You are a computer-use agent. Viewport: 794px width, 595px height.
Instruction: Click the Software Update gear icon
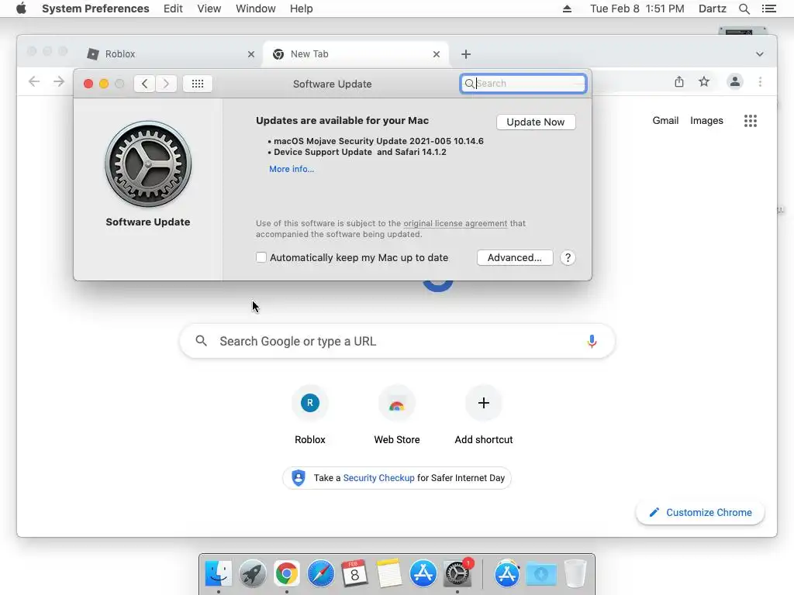148,164
